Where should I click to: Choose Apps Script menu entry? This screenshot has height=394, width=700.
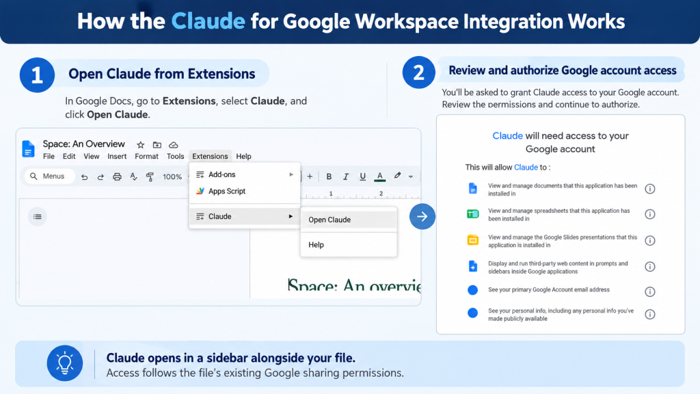point(245,192)
